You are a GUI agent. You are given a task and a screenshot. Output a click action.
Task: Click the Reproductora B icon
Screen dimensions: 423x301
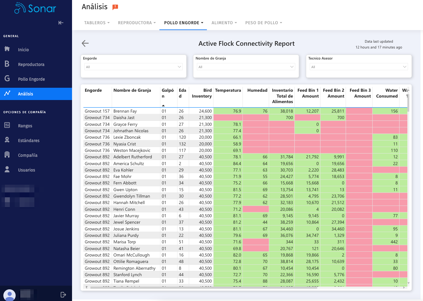click(7, 64)
